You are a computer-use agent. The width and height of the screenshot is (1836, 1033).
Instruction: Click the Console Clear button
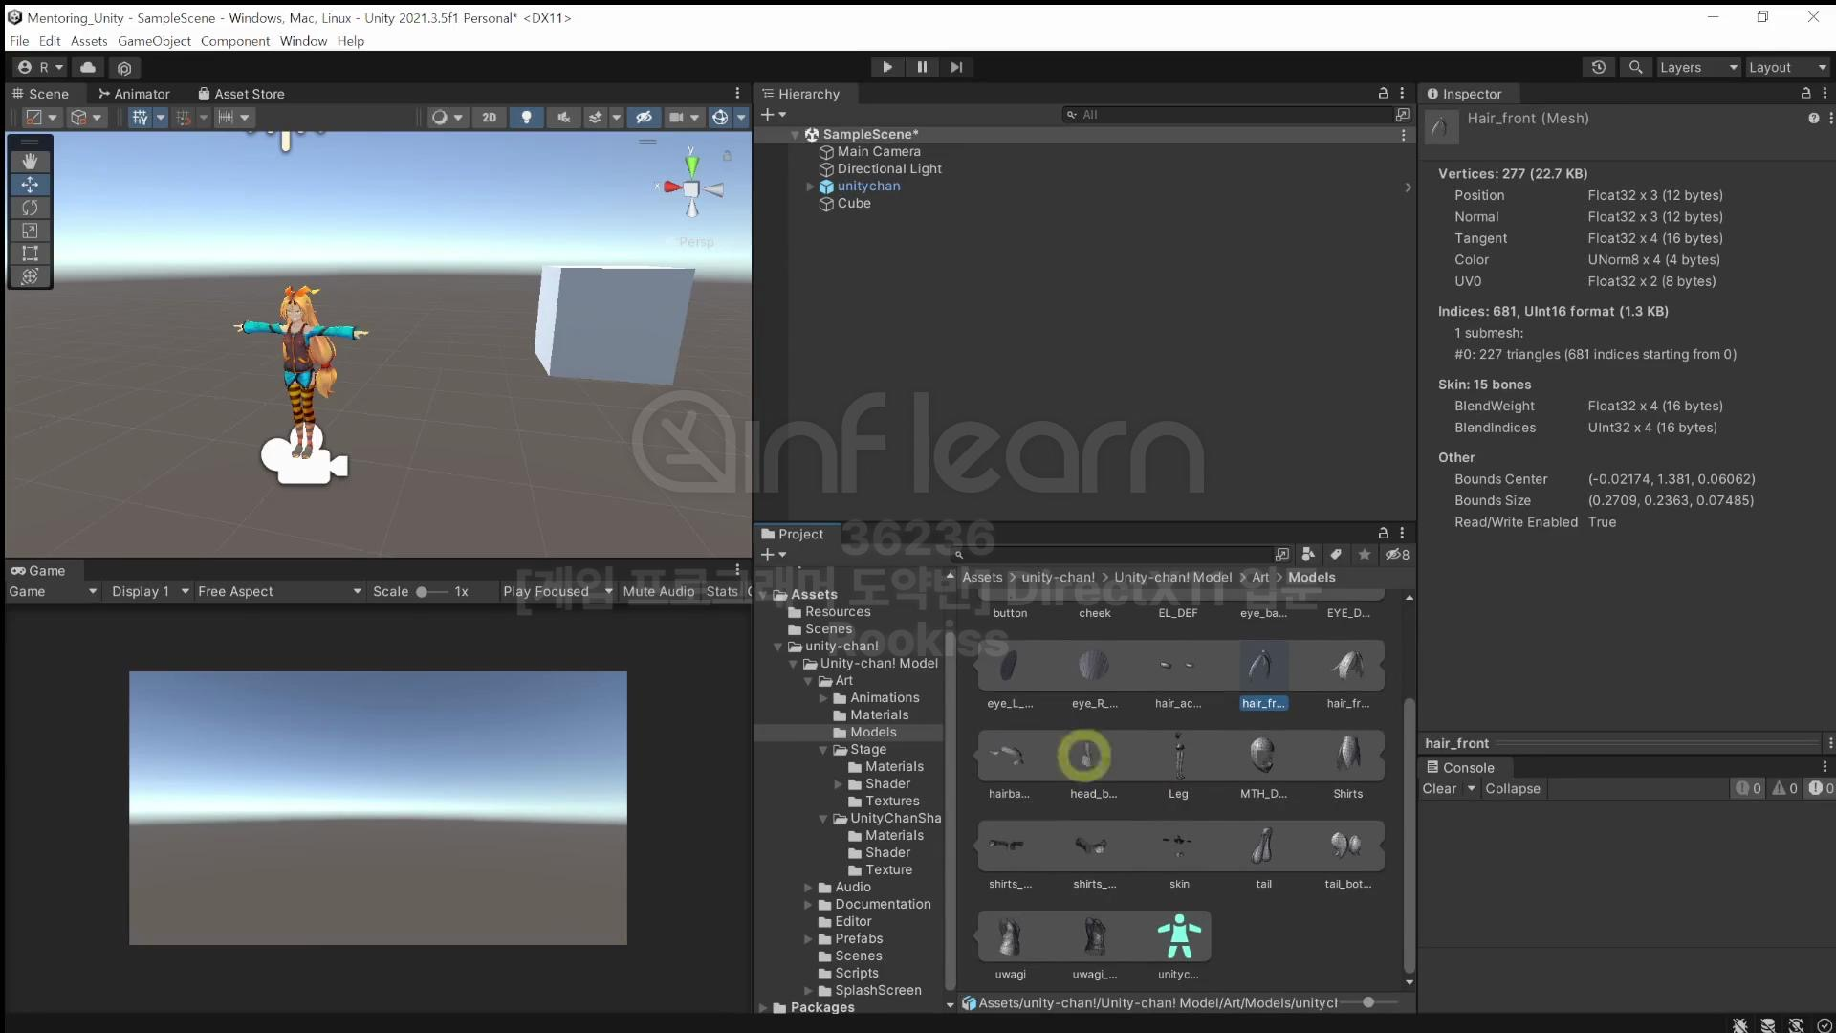pyautogui.click(x=1439, y=789)
